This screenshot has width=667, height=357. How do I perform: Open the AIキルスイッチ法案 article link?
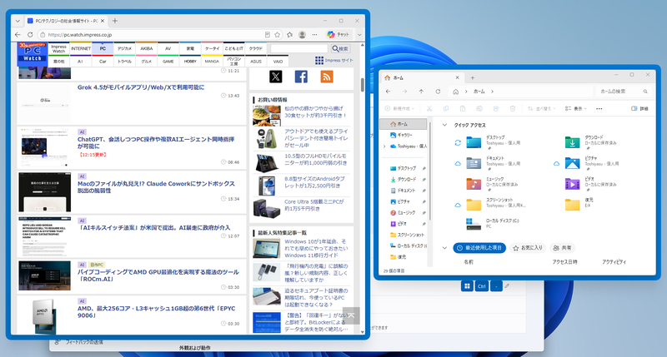point(154,227)
